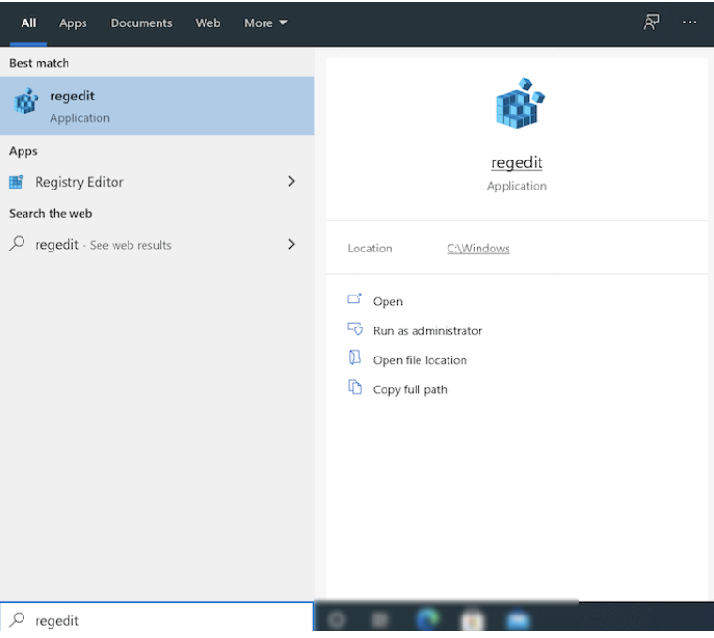Click the regedit cube icon in Best match
714x638 pixels.
pyautogui.click(x=26, y=100)
